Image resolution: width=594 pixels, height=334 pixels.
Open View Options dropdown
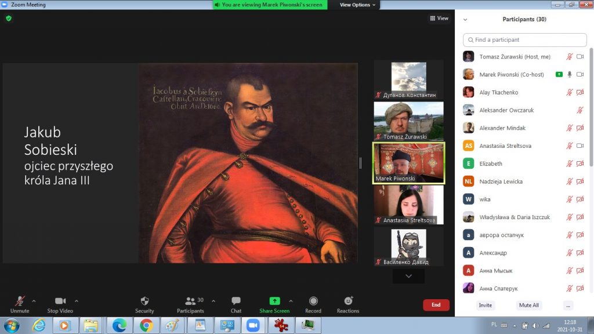[357, 5]
